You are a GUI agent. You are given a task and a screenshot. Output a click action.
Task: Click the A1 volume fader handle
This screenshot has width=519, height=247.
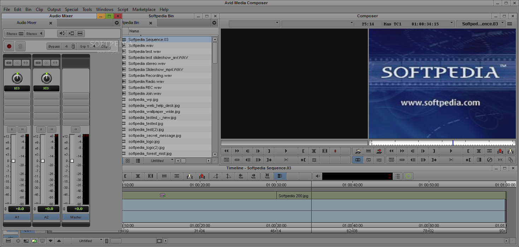(x=13, y=161)
